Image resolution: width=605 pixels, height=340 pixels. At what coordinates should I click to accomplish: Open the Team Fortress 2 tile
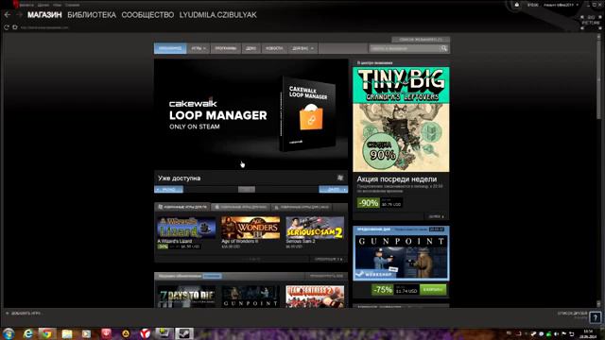(x=315, y=297)
